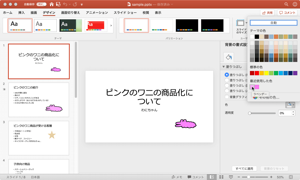Collapse the 塗りつぶし section triangle
Viewport: 300px width, 180px height.
224,67
